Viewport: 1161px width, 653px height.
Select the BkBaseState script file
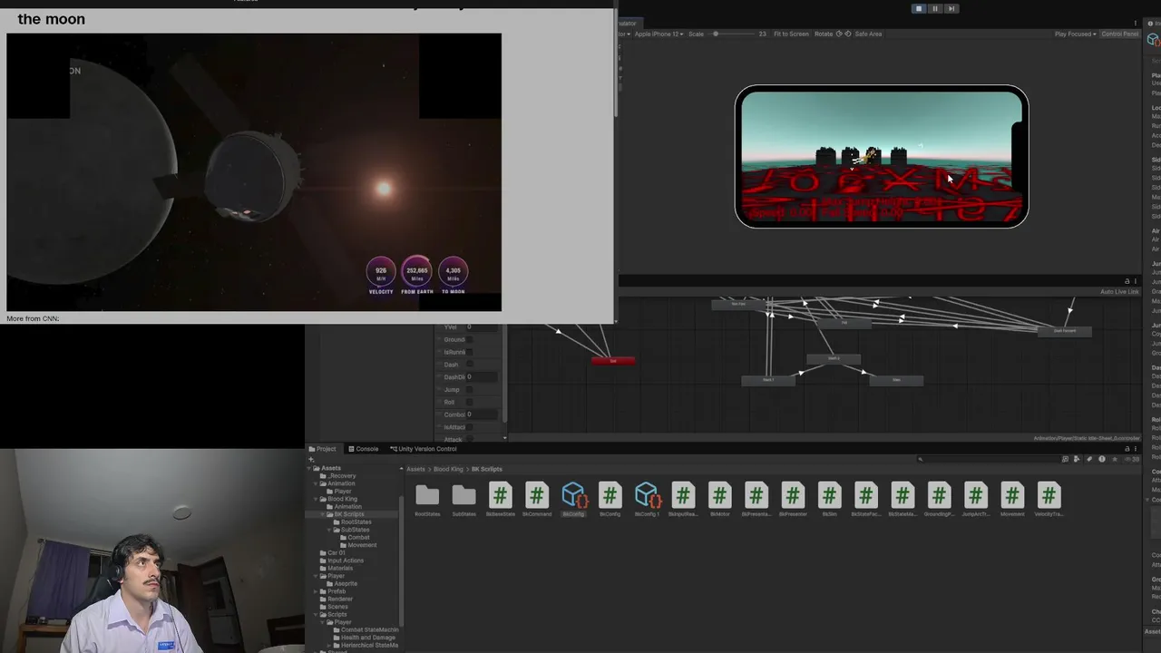coord(501,499)
